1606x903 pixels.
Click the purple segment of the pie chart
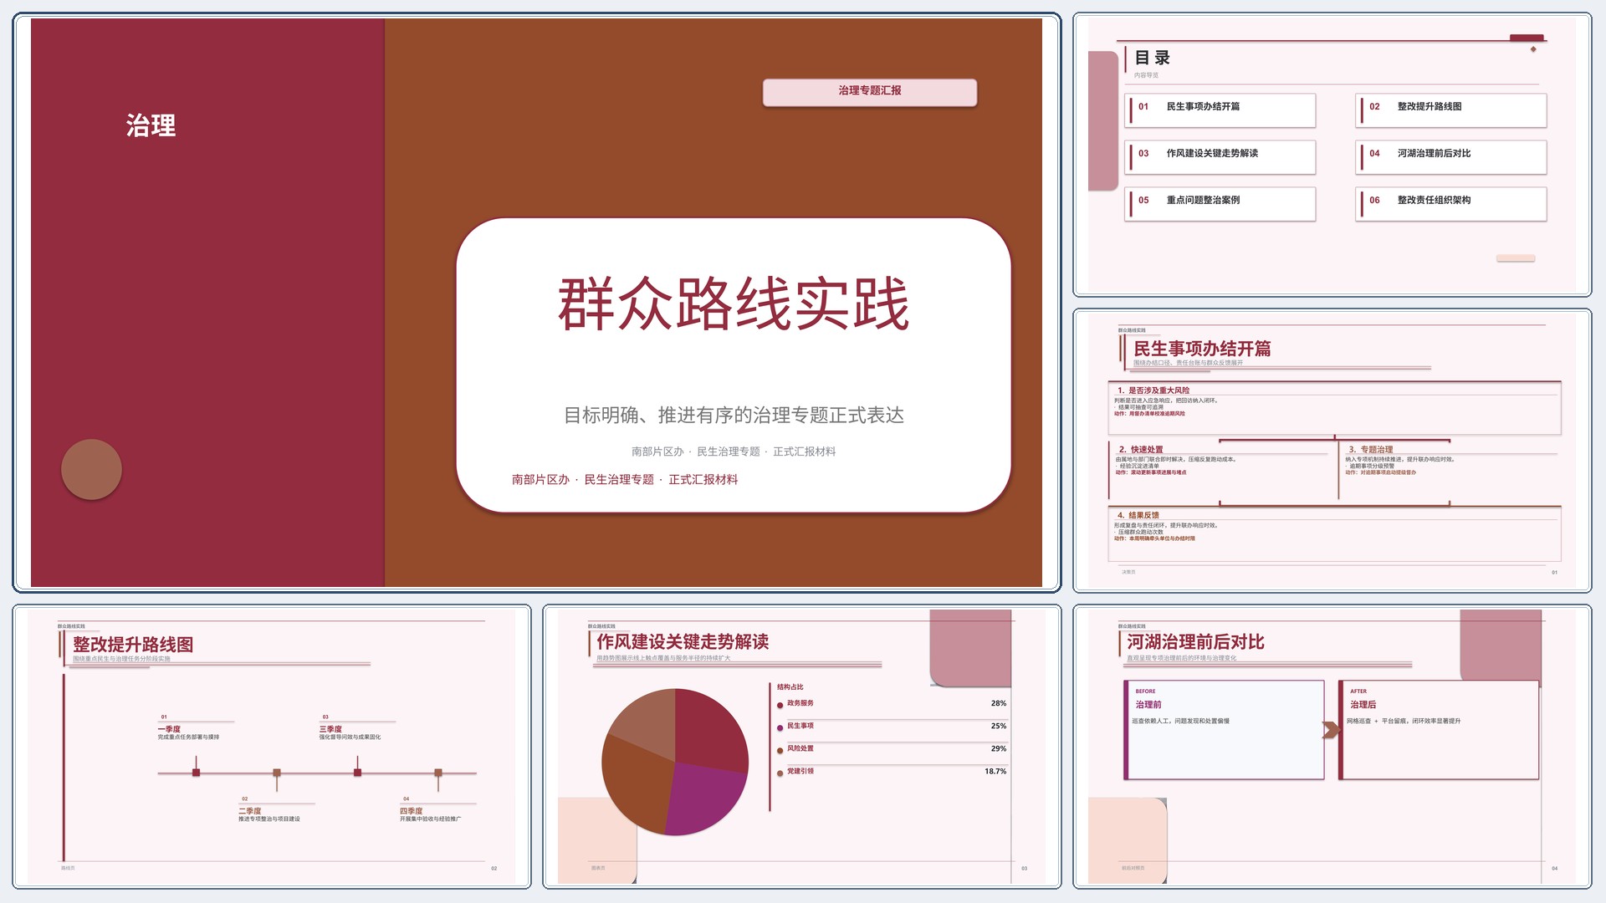point(703,798)
